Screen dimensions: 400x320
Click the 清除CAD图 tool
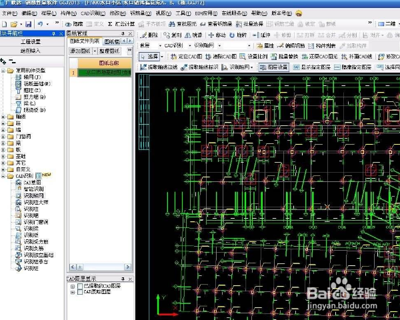221,57
